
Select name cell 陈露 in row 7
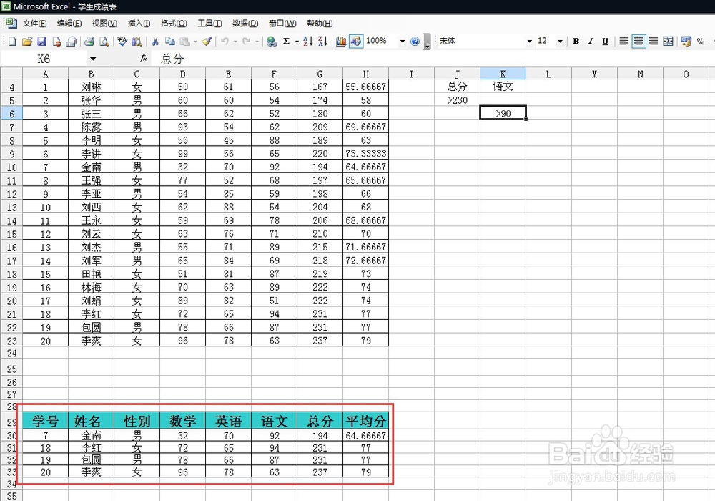[x=92, y=127]
